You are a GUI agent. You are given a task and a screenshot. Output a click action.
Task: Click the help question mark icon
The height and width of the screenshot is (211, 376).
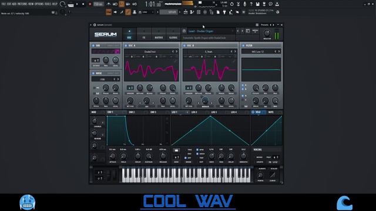(x=251, y=4)
